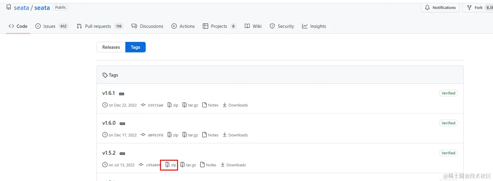Download the v1.5.2 zip archive

point(171,165)
